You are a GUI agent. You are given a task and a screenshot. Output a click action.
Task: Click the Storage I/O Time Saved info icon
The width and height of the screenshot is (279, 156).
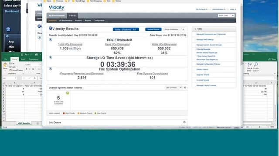pyautogui.click(x=51, y=58)
